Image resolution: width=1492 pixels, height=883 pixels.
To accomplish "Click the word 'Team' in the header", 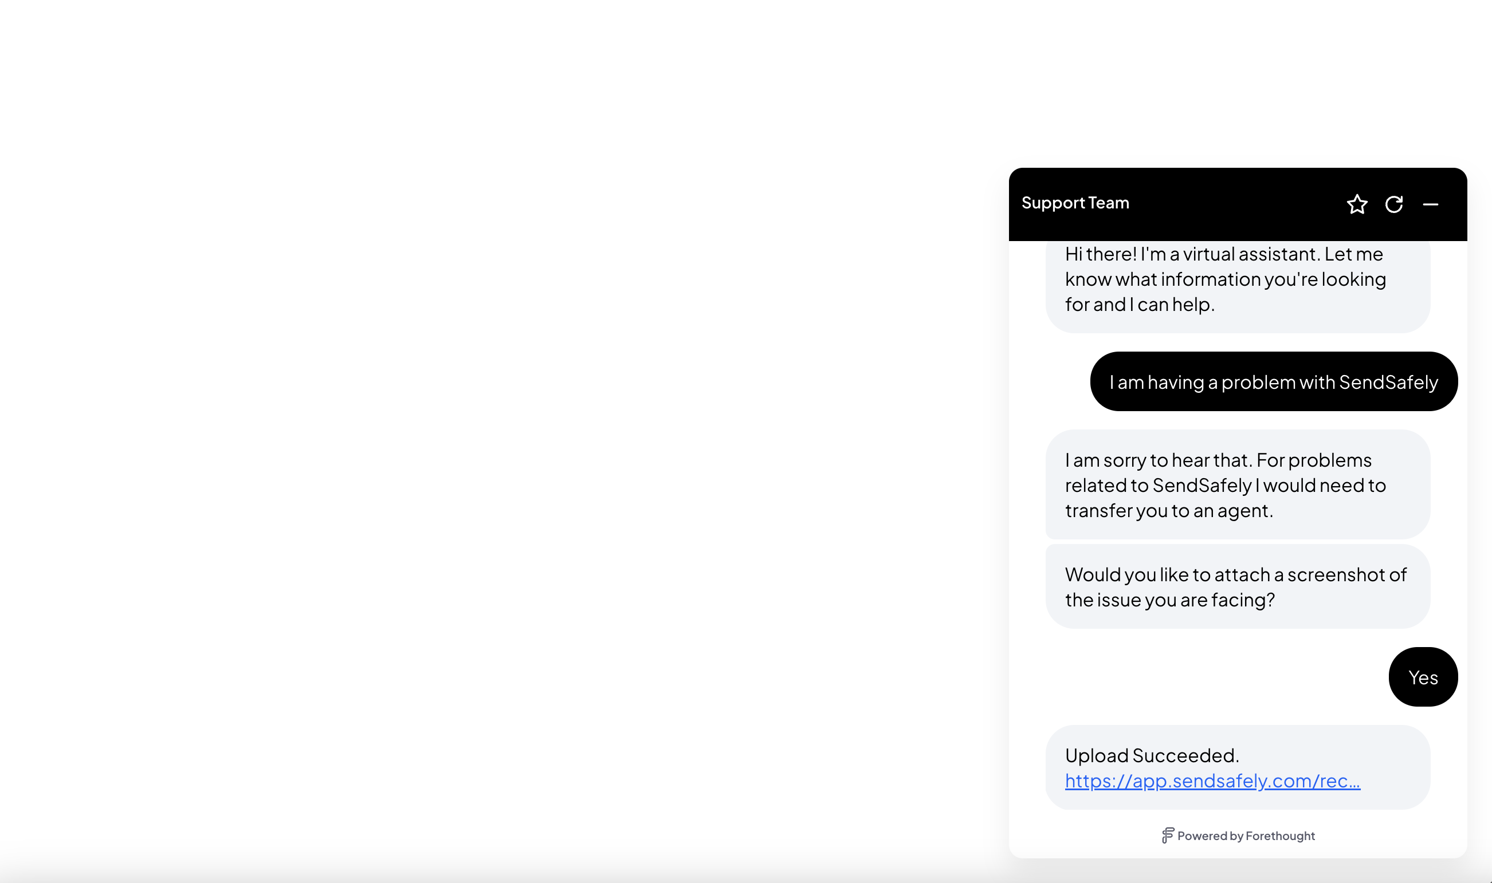I will (x=1108, y=203).
